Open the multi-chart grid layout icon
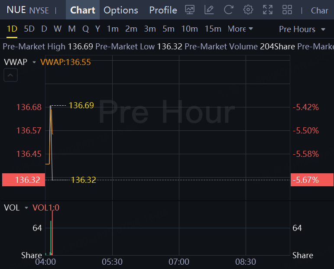 tap(287, 10)
